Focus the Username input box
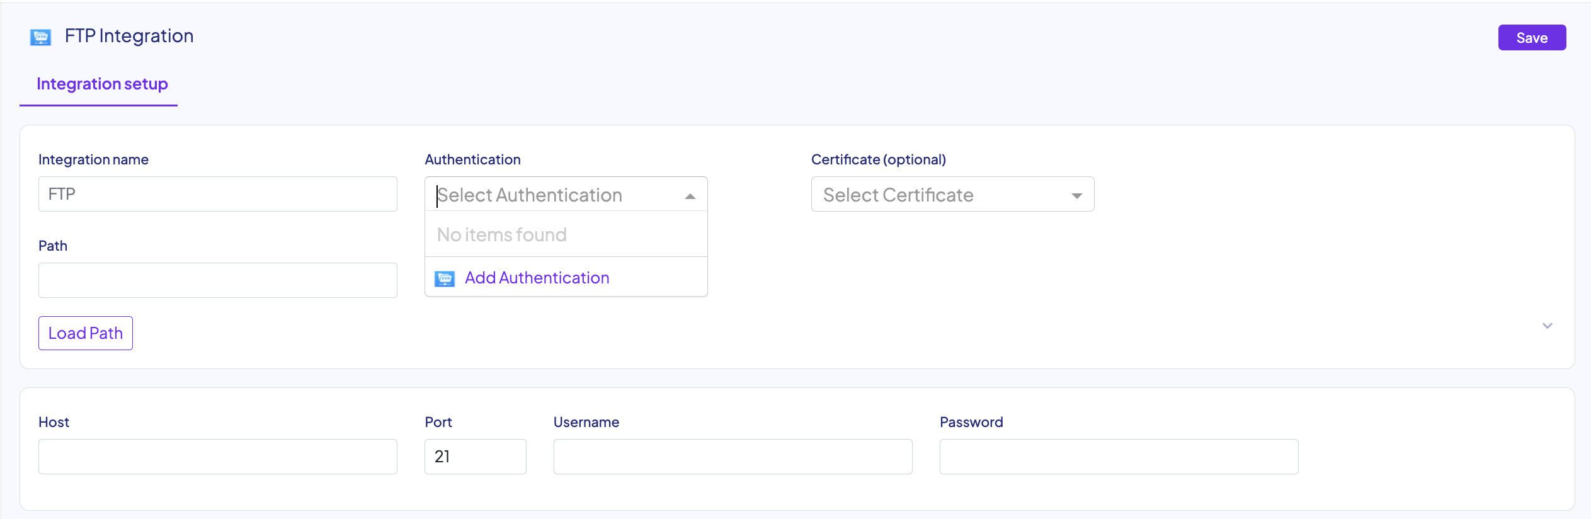This screenshot has width=1591, height=519. 733,457
